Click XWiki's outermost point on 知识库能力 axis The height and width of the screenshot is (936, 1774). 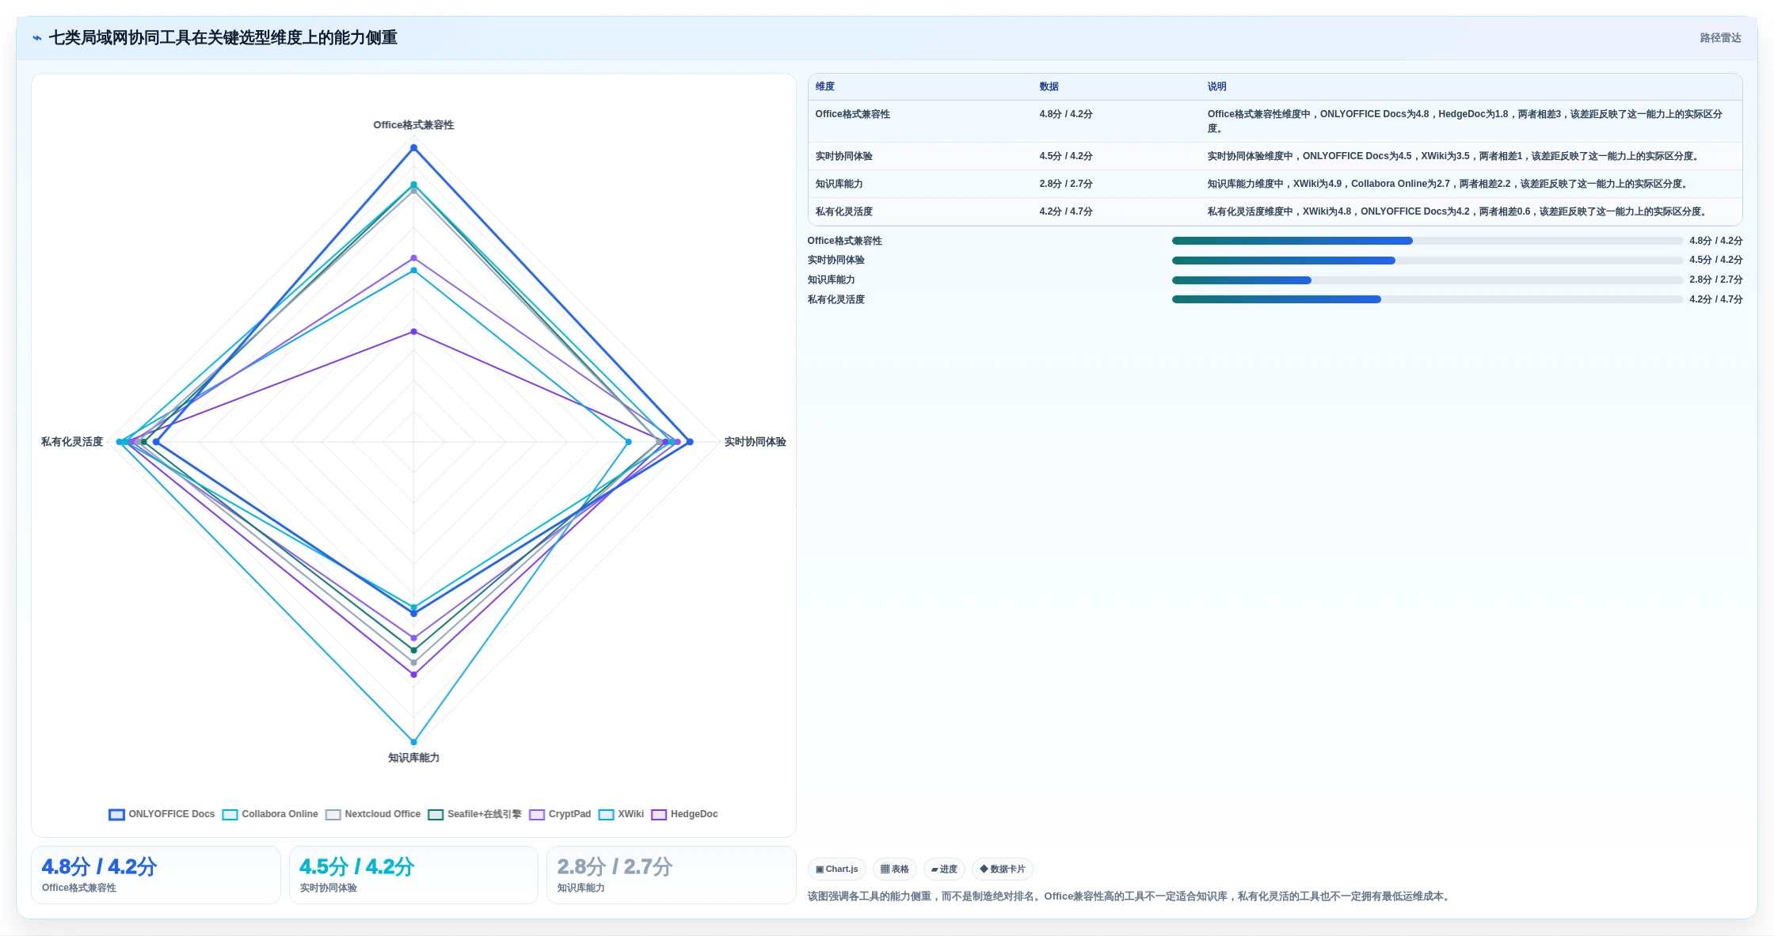[x=413, y=742]
